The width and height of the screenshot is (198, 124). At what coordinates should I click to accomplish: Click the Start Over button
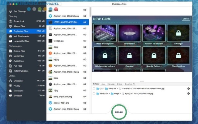54,4
